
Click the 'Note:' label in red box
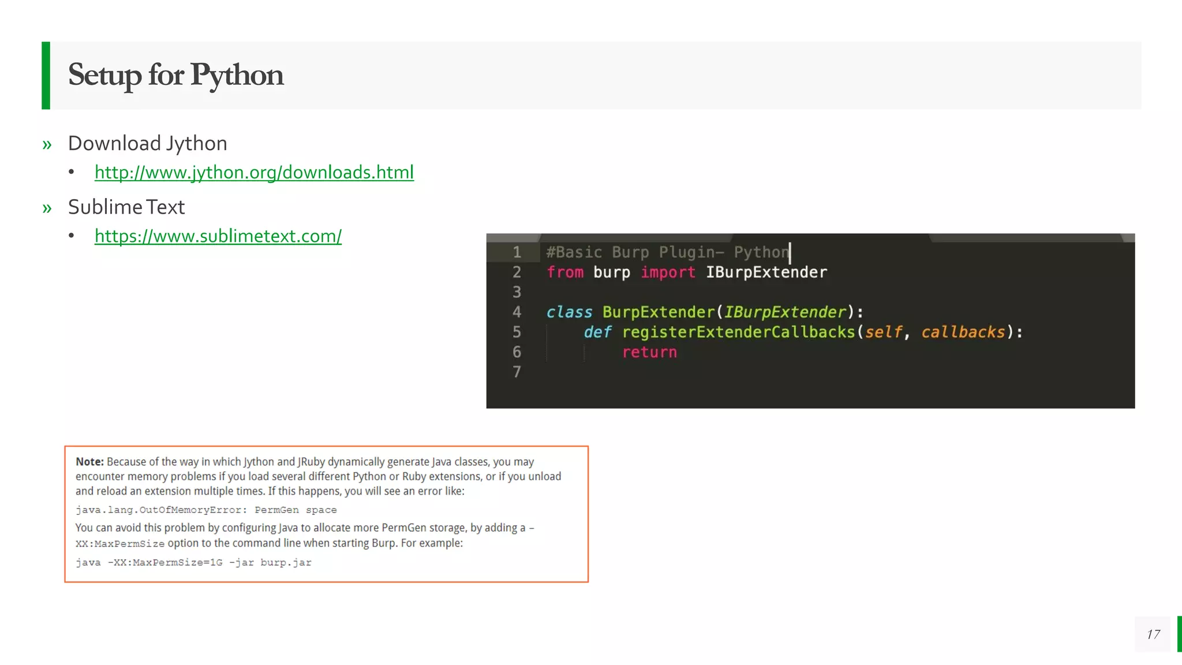[x=89, y=462]
